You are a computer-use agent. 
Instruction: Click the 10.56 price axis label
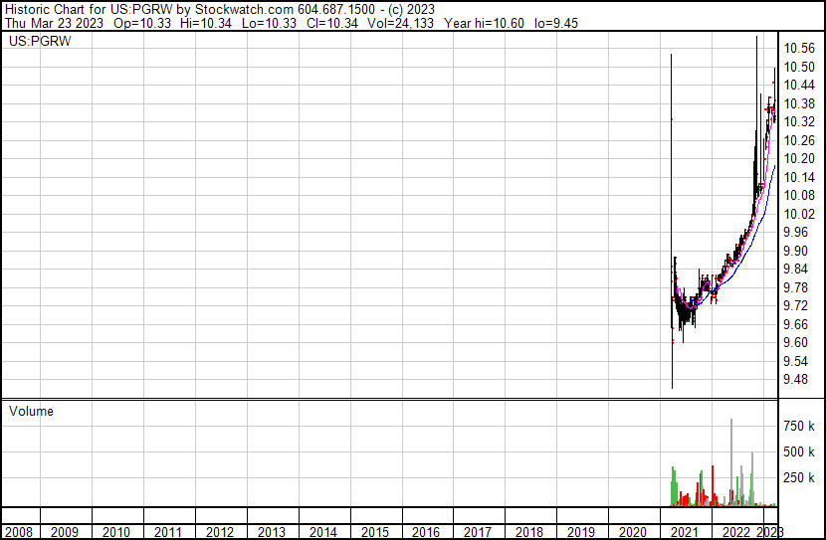click(799, 48)
